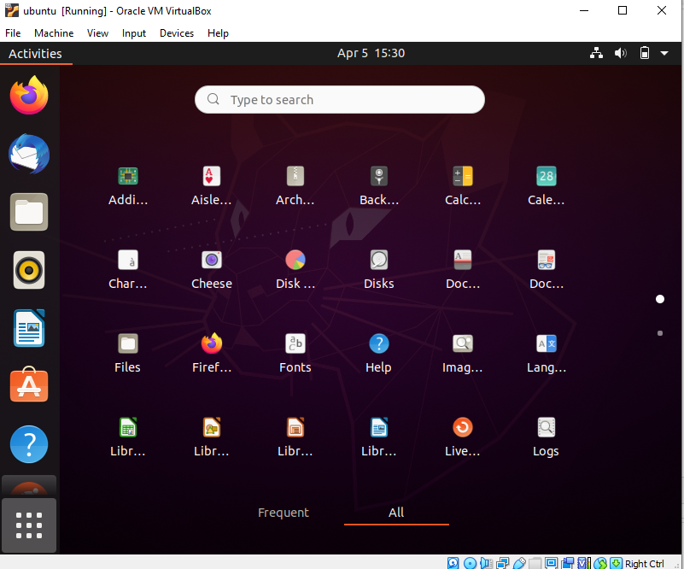Click the Right Ctrl host key indicator
The image size is (684, 569).
click(645, 563)
